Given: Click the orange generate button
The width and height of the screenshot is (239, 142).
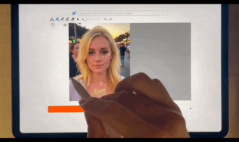Looking at the screenshot, I should coord(66,109).
